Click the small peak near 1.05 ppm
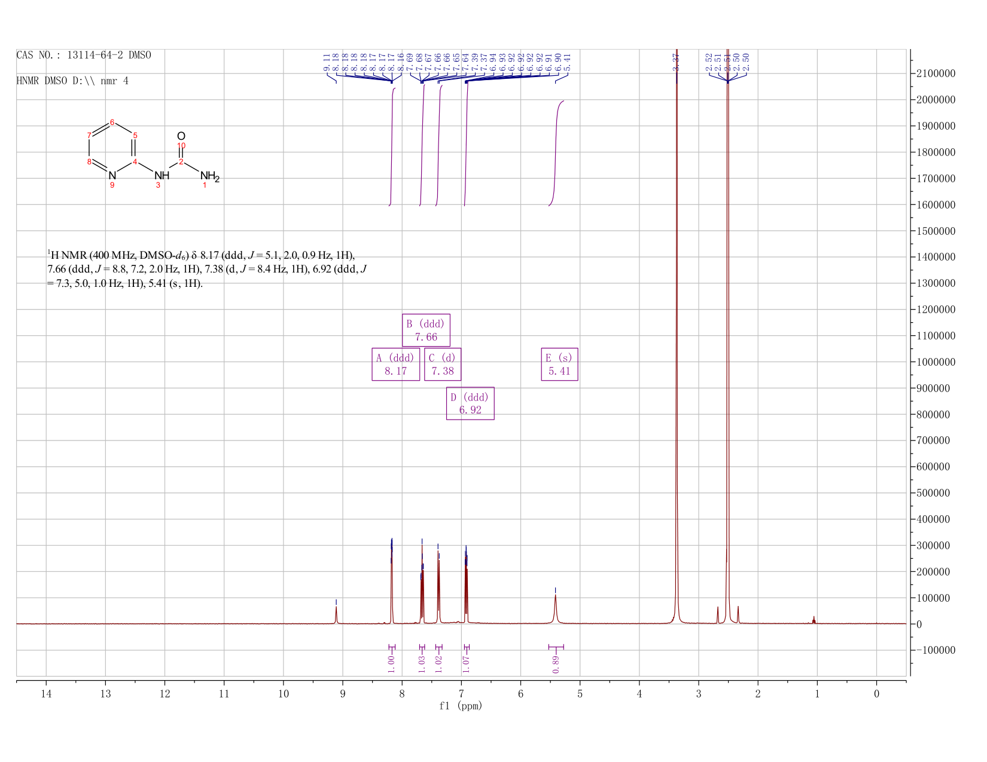This screenshot has height=762, width=987. (x=814, y=620)
